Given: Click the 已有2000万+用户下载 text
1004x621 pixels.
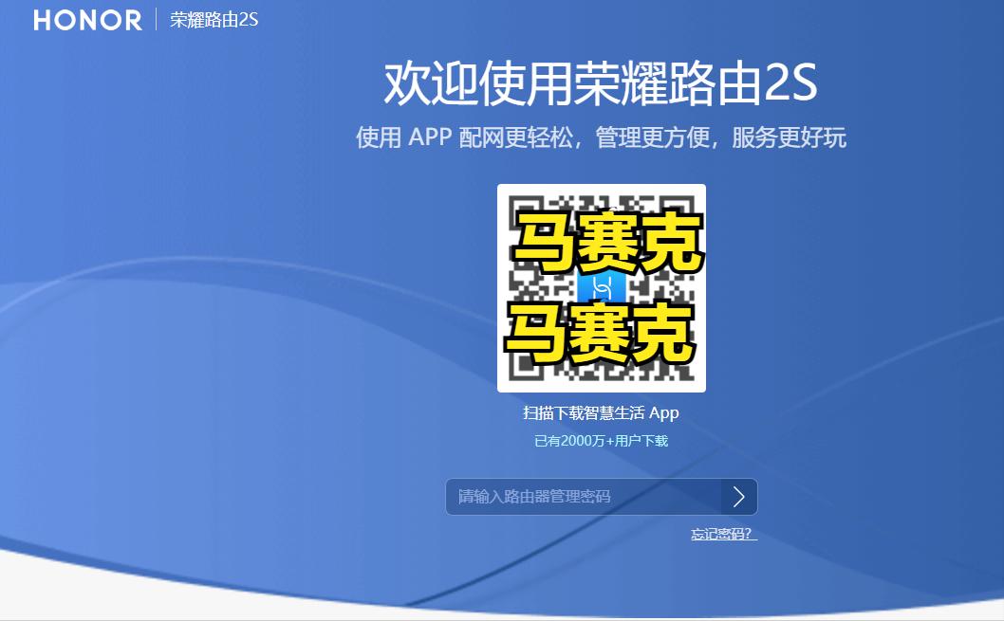Looking at the screenshot, I should pos(602,441).
